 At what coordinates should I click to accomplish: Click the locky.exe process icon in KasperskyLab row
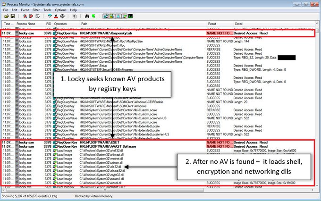click(x=17, y=33)
